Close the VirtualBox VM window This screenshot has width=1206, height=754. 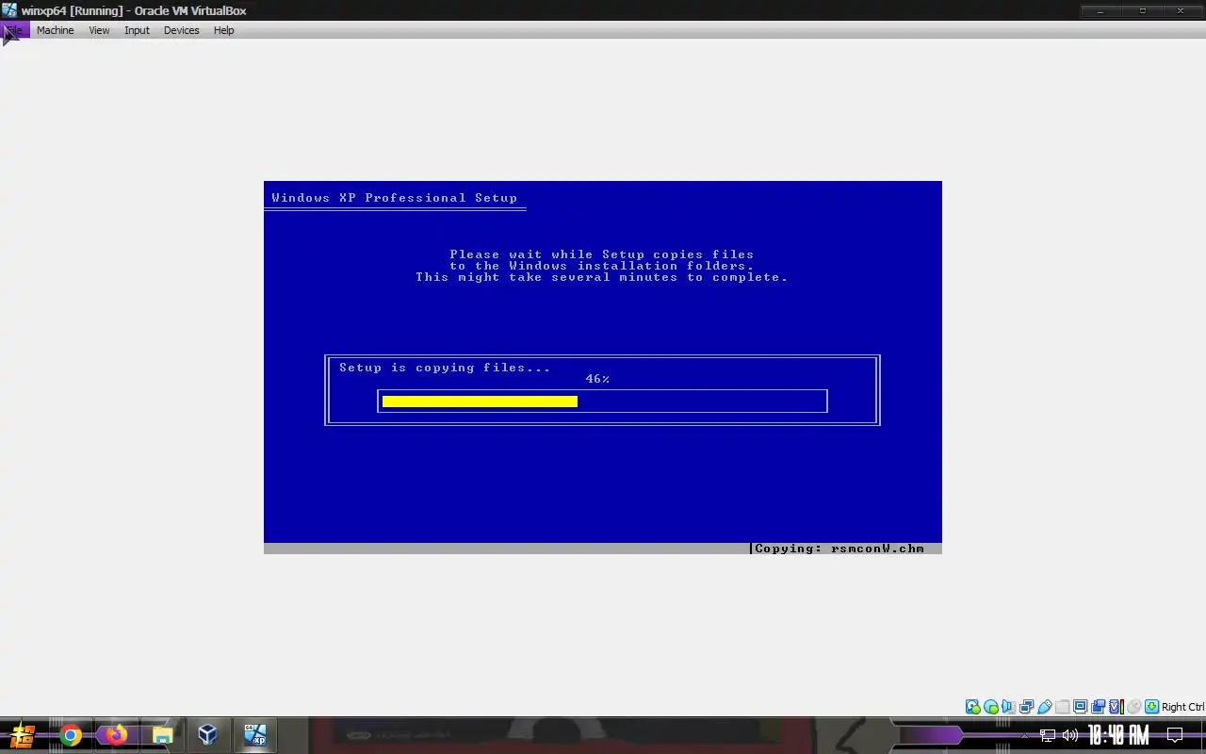pyautogui.click(x=1182, y=10)
